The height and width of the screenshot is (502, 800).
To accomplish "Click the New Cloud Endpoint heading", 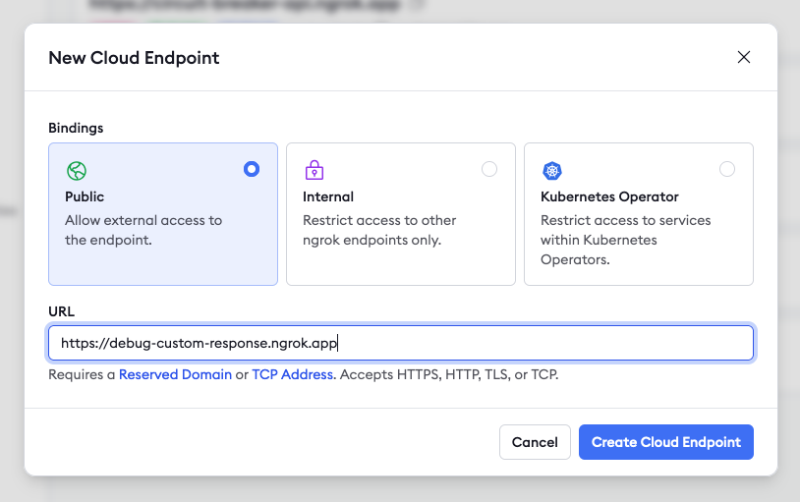I will (134, 58).
